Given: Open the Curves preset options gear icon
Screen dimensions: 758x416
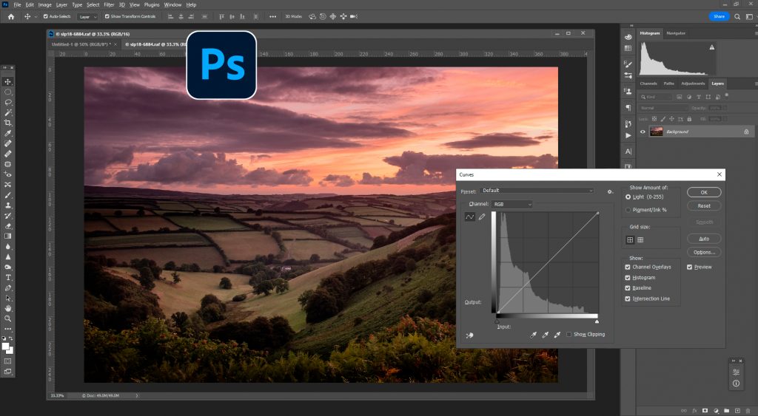Looking at the screenshot, I should pyautogui.click(x=610, y=191).
